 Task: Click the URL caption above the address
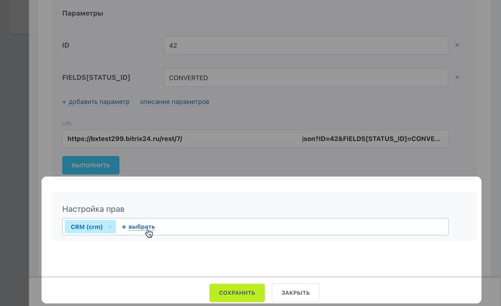pos(67,123)
